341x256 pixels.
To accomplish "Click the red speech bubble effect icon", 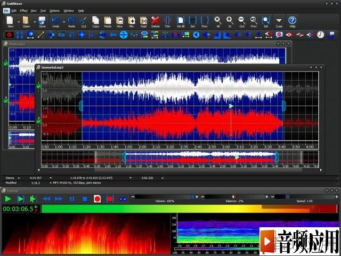I will pos(279,35).
